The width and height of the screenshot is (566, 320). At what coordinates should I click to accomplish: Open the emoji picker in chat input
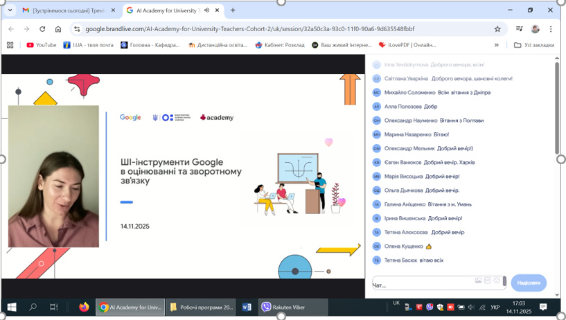click(x=497, y=281)
